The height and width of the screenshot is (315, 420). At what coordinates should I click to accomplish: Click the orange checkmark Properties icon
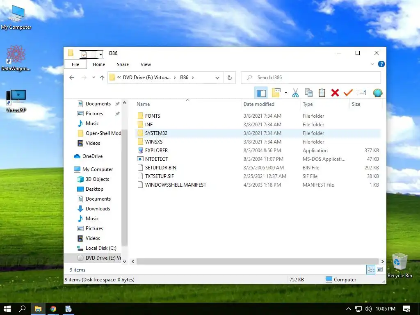pos(348,93)
